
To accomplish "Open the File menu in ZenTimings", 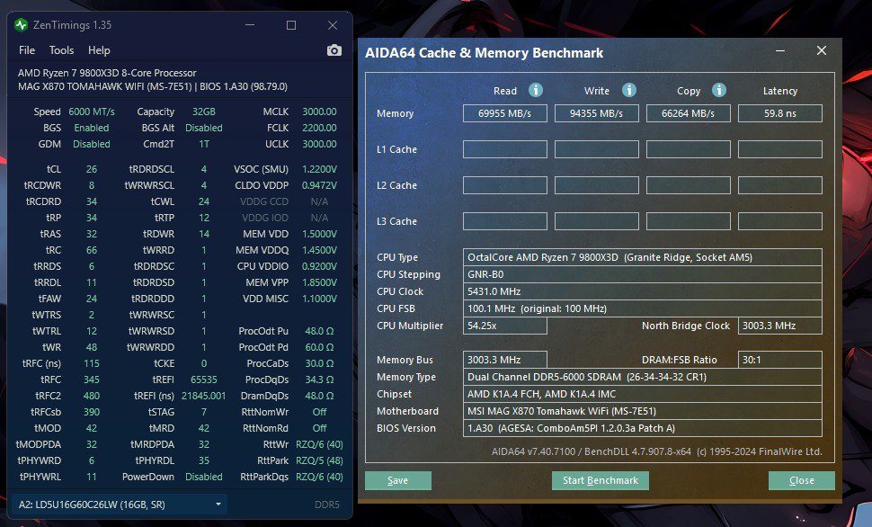I will 27,50.
